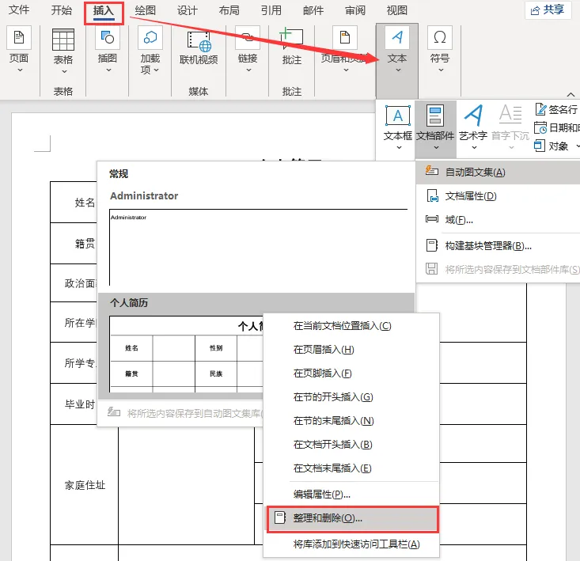Expand the 插图 dropdown arrow

[x=108, y=70]
